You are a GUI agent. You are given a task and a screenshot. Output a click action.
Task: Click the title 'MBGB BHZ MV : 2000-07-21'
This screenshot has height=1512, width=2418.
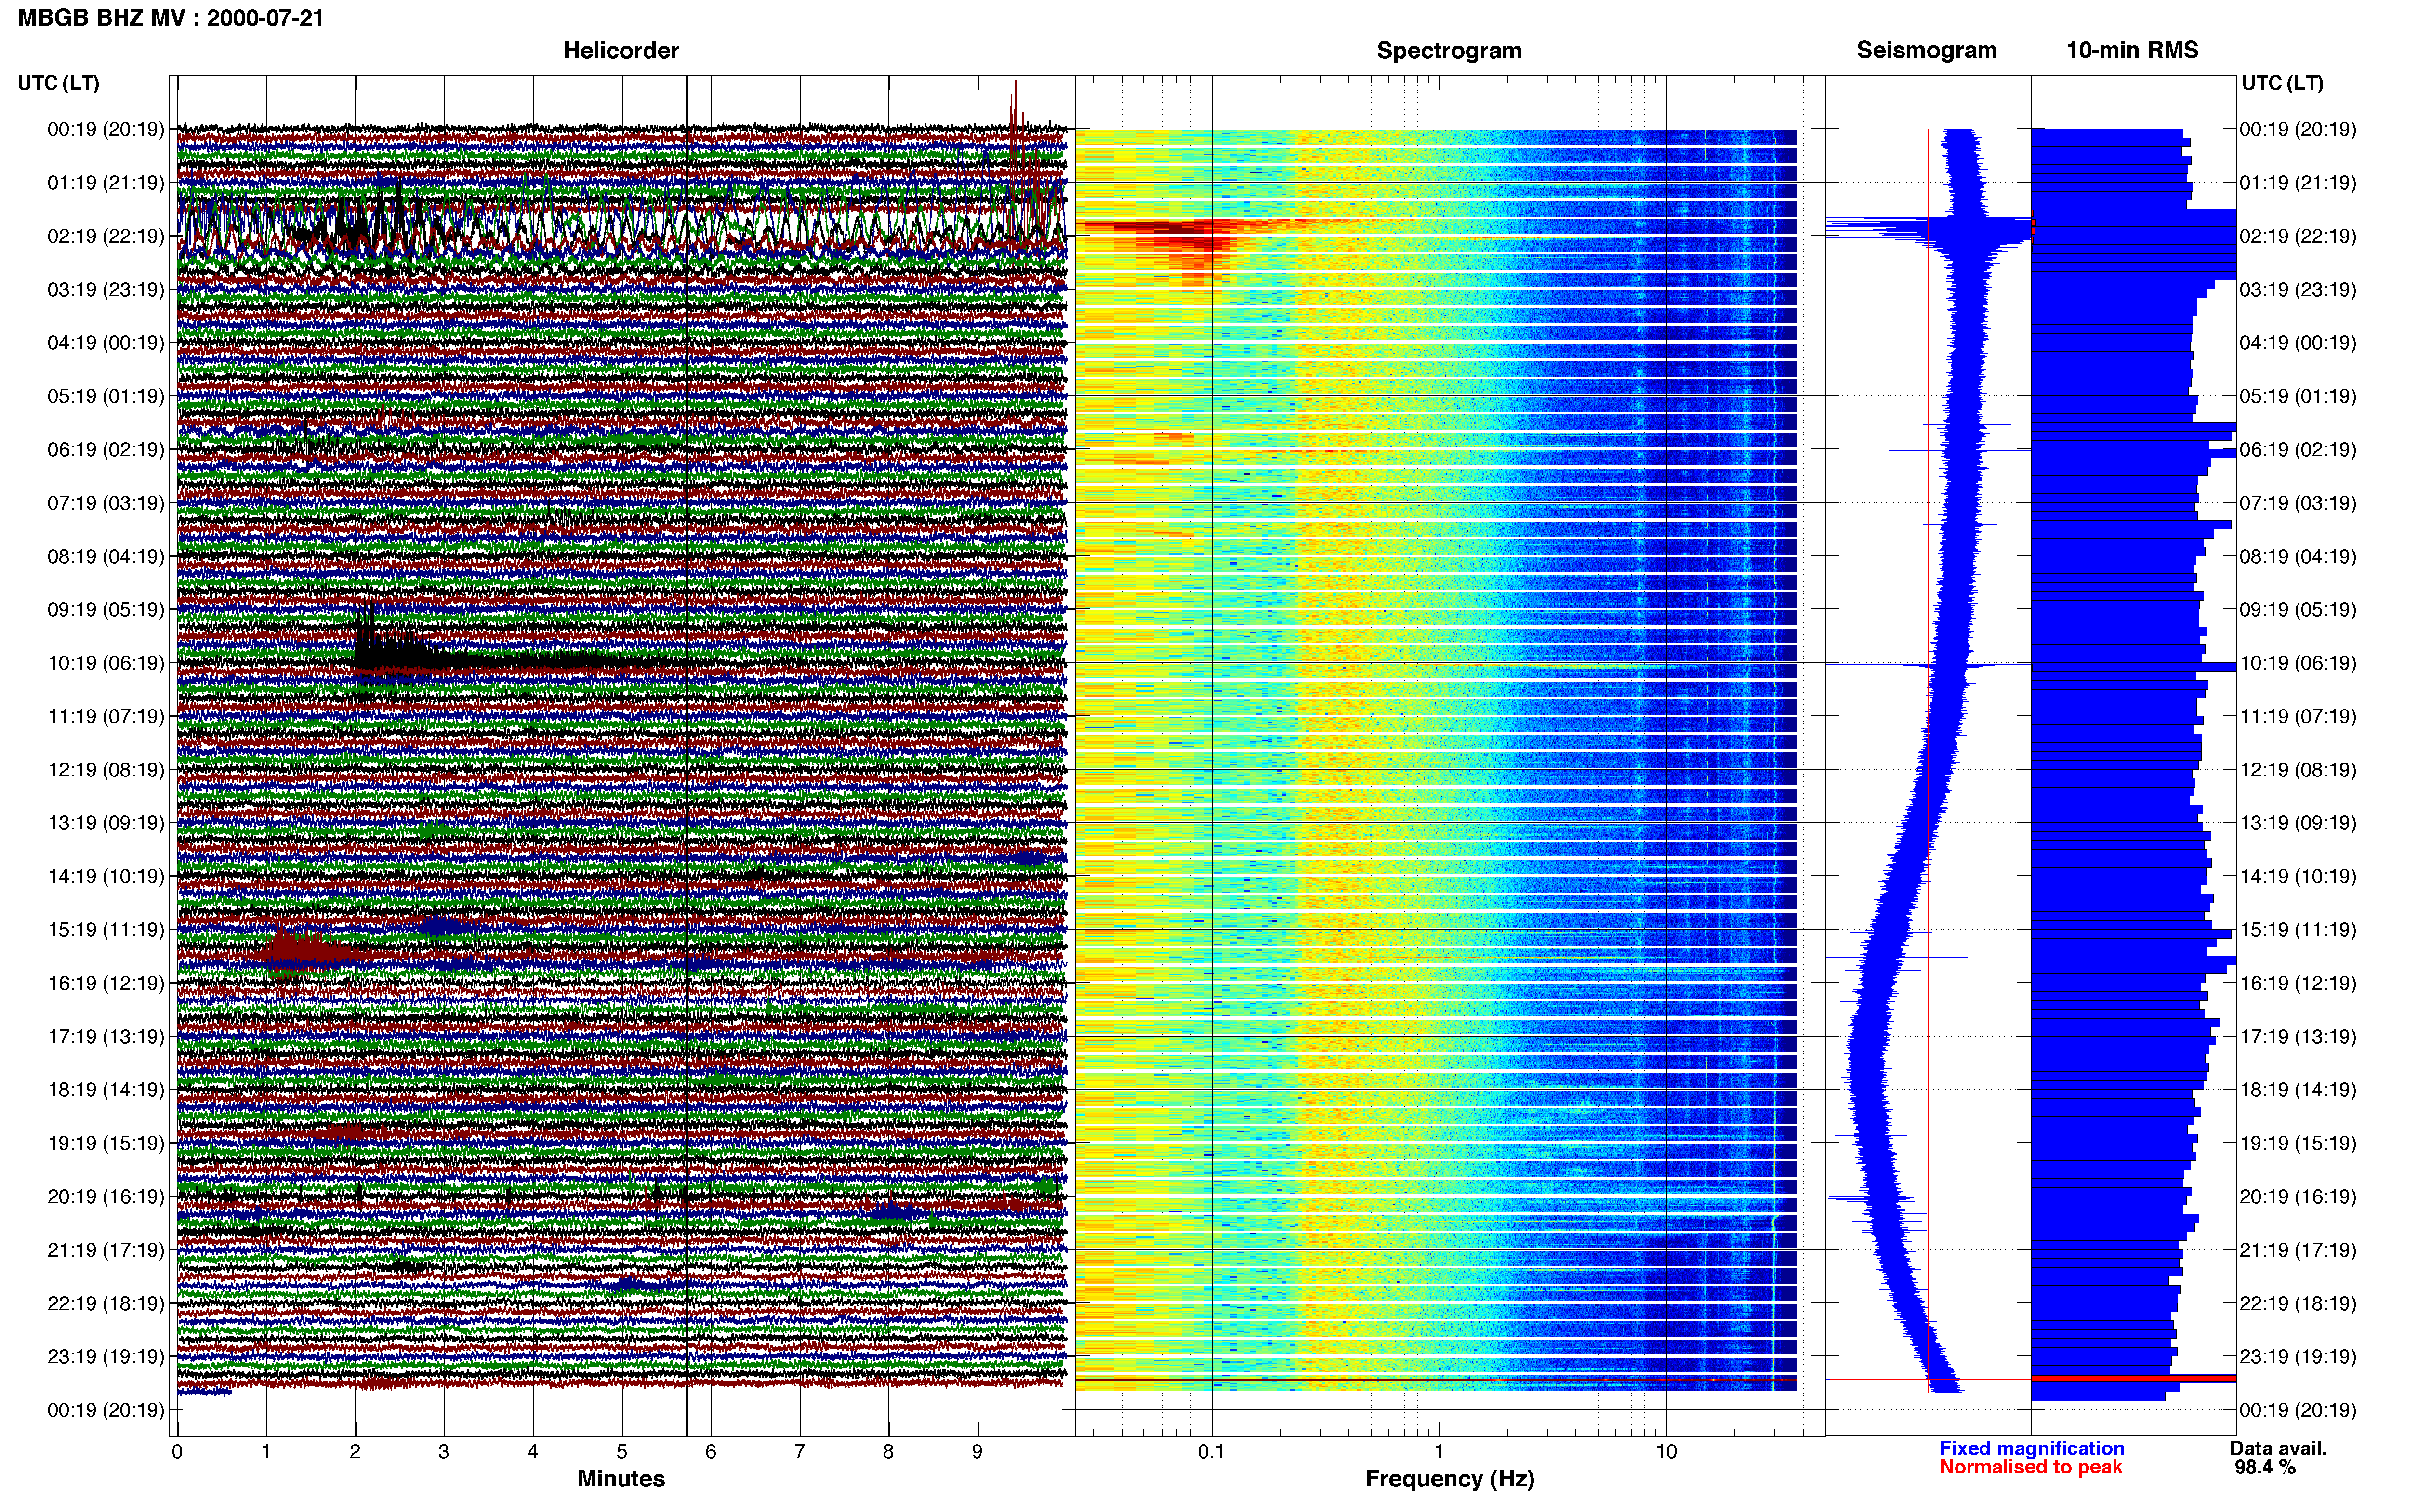click(x=171, y=18)
